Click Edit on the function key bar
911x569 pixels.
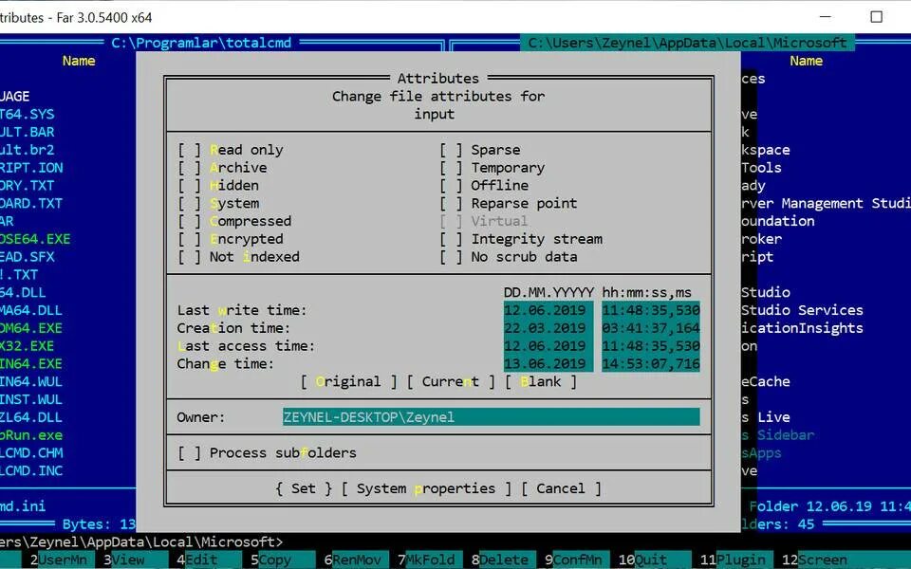pos(202,560)
